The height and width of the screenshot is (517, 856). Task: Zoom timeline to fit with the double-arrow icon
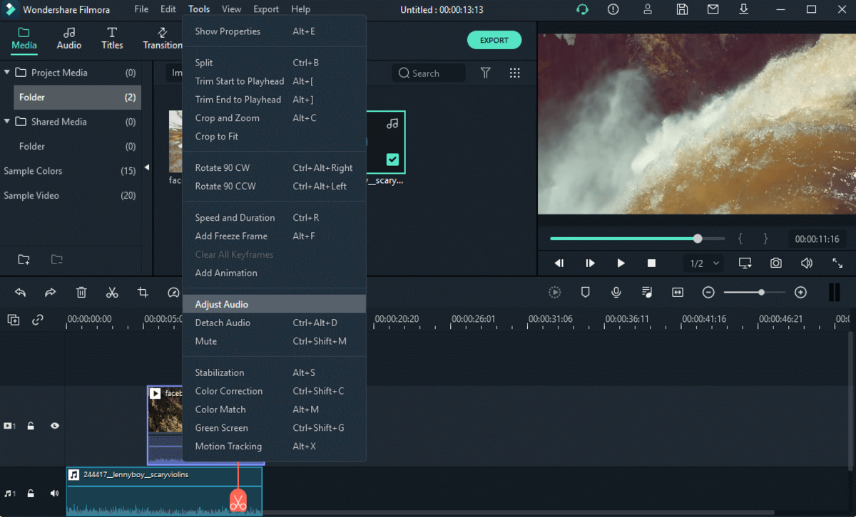677,292
